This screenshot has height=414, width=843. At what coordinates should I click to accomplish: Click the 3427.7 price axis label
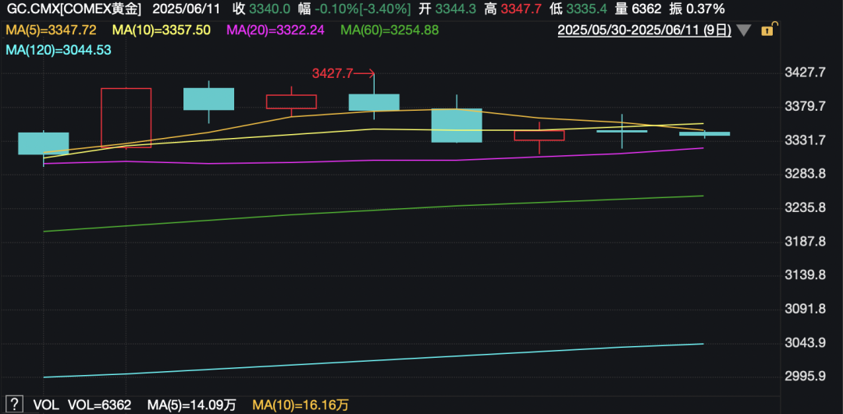pos(804,73)
